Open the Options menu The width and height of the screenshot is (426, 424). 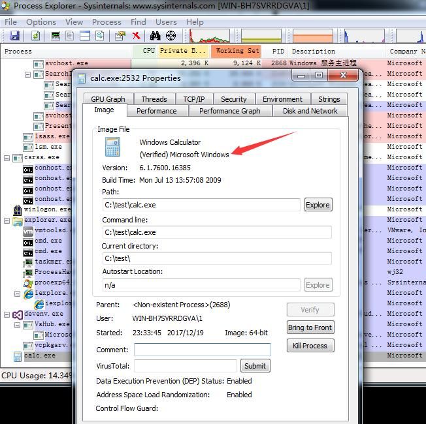pyautogui.click(x=41, y=22)
